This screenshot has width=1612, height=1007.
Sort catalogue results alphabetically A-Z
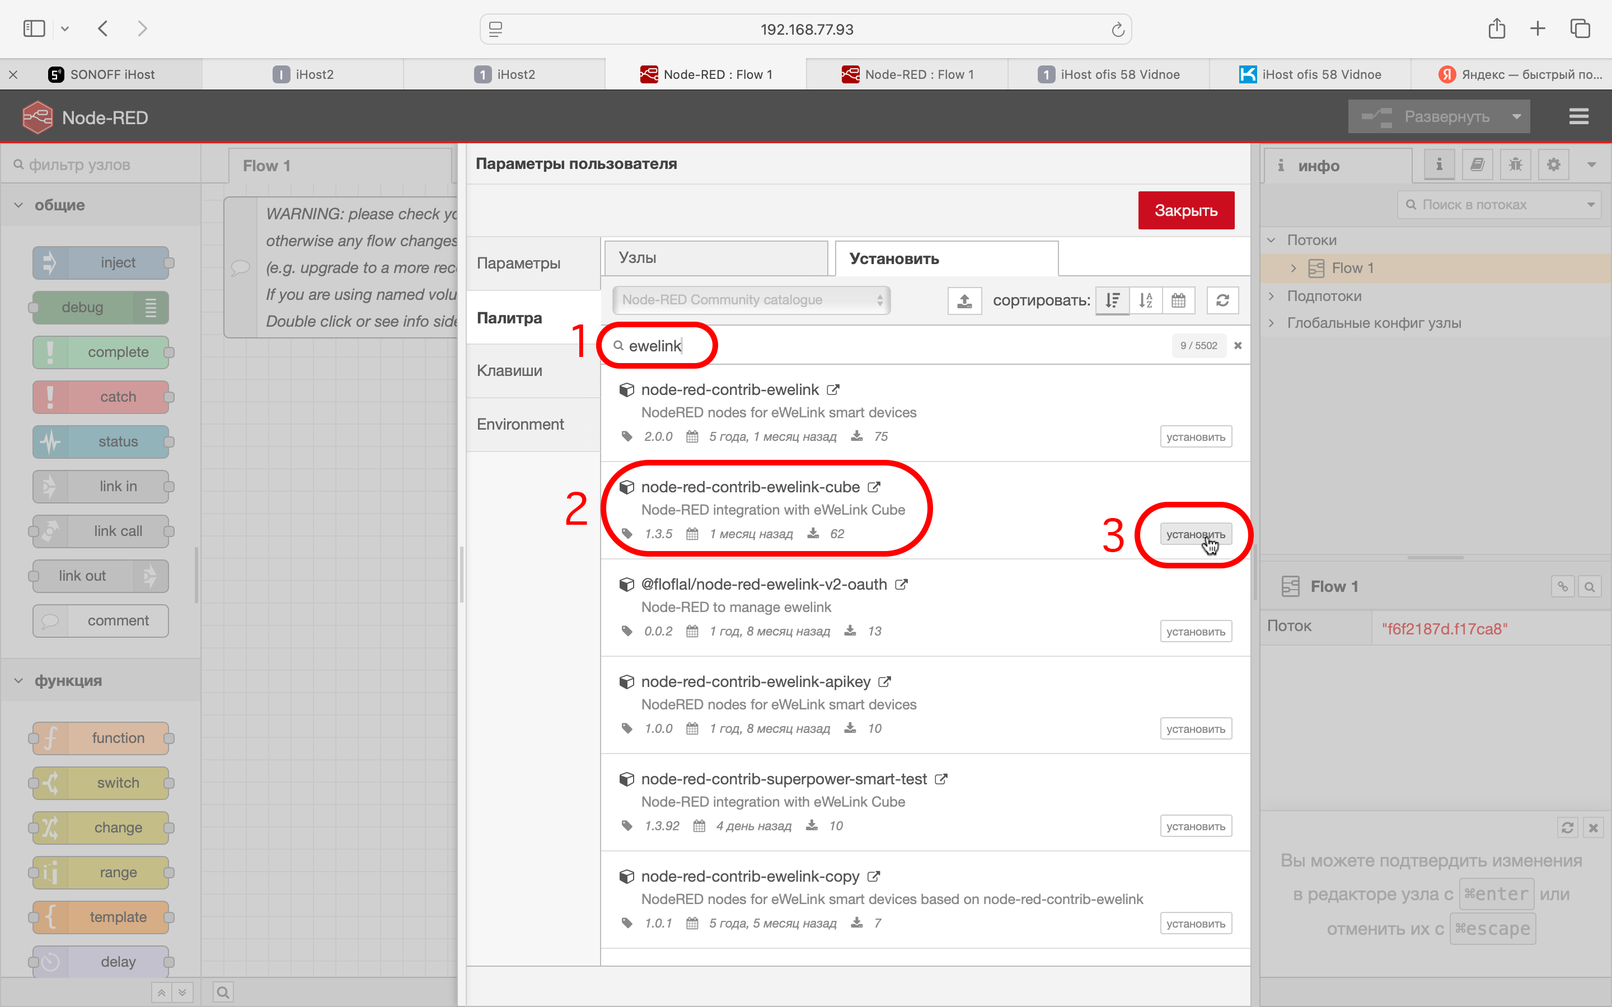(1145, 300)
